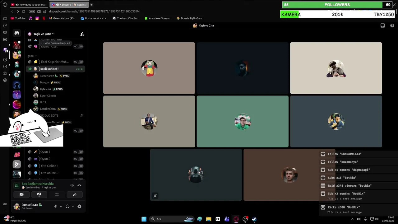Disconnect from voice with the hang-up icon
The width and height of the screenshot is (398, 224).
79,185
